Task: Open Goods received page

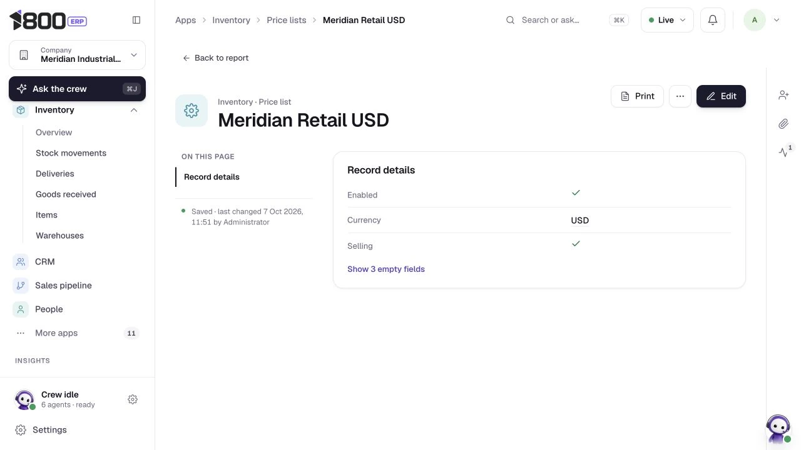Action: (x=66, y=194)
